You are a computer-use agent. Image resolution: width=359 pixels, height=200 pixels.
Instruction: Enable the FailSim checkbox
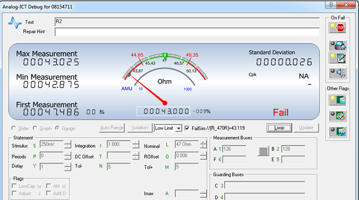click(187, 128)
